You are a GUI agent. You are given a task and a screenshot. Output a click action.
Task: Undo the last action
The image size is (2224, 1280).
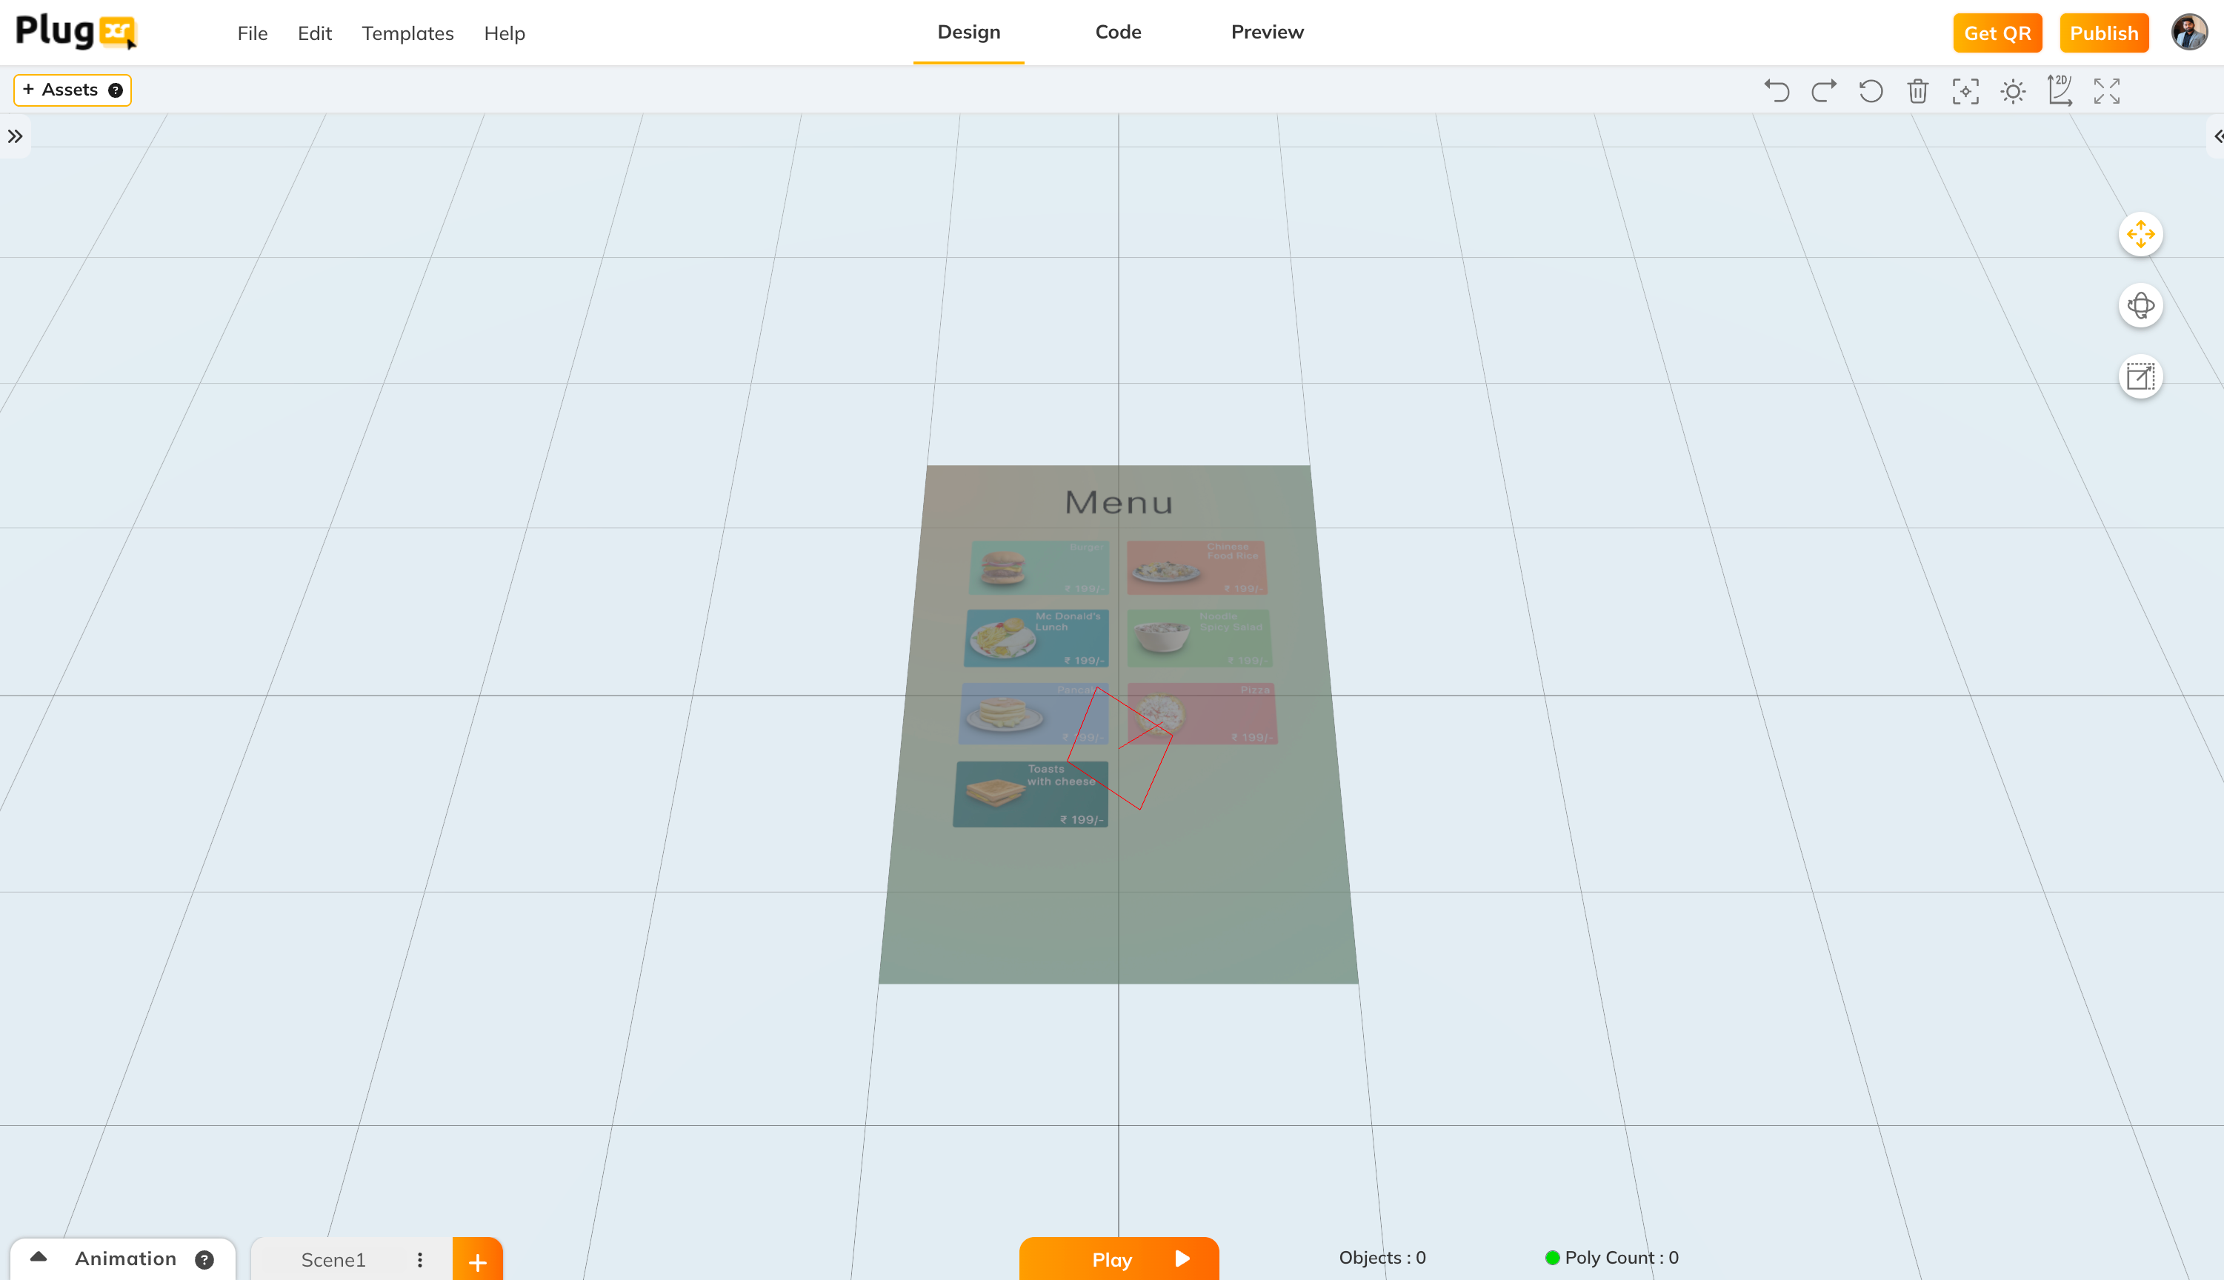click(1777, 90)
